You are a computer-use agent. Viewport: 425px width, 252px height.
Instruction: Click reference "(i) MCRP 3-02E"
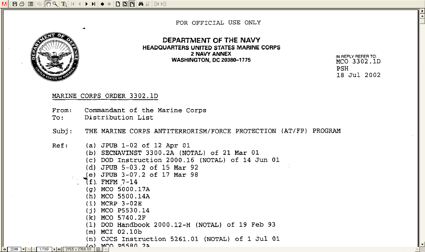pos(114,204)
